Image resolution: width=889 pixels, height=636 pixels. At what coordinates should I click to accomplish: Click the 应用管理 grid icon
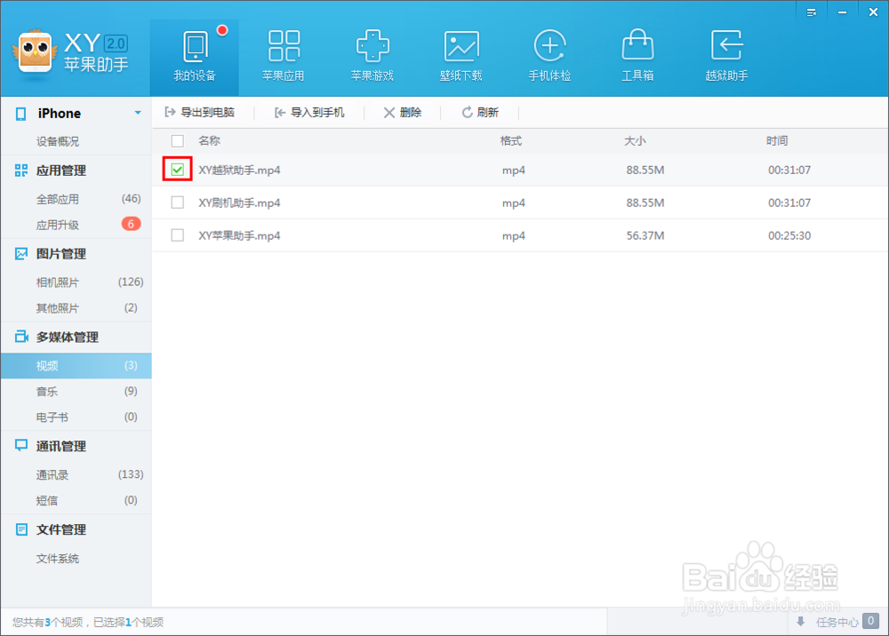tap(21, 170)
